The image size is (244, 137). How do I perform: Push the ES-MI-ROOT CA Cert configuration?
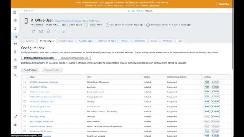click(x=207, y=87)
